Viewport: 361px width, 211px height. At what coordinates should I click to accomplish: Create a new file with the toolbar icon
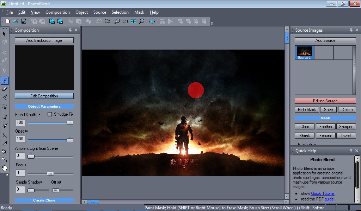[8, 21]
